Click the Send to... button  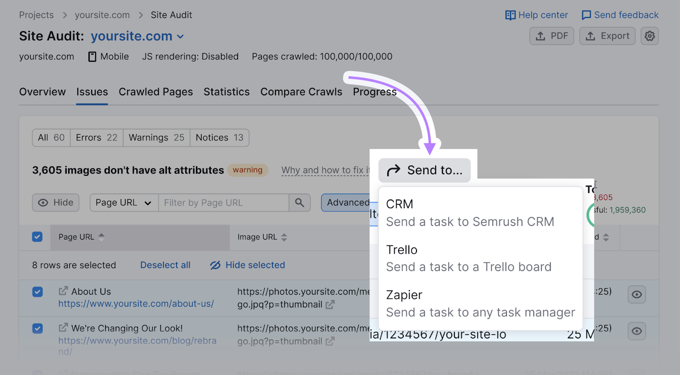(x=424, y=170)
